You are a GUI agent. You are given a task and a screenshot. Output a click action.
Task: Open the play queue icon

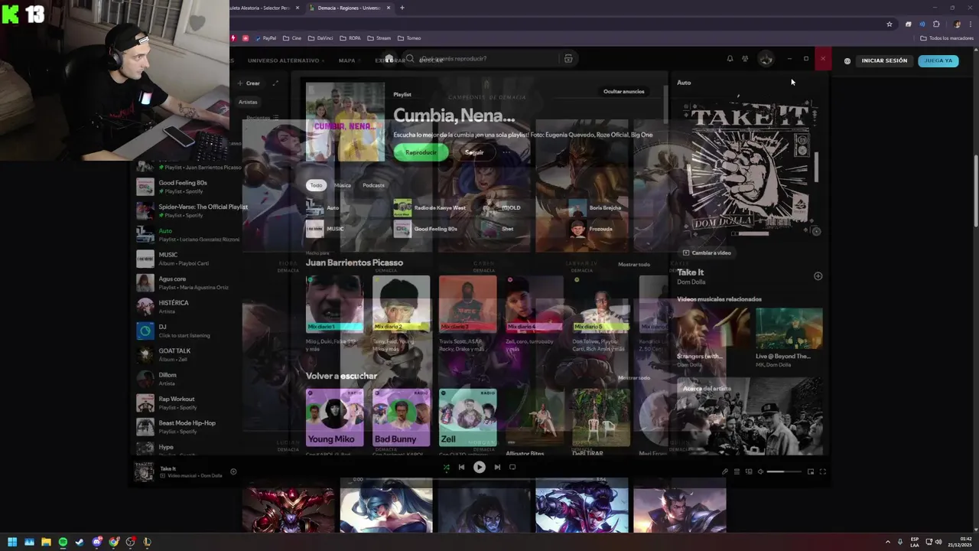[737, 471]
